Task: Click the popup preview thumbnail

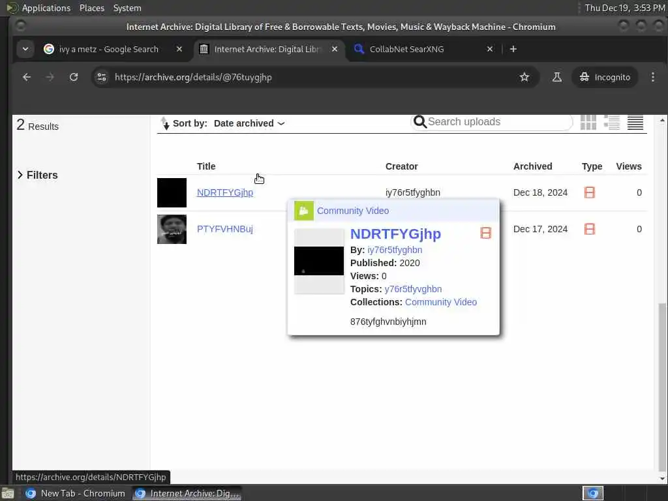Action: pyautogui.click(x=319, y=261)
